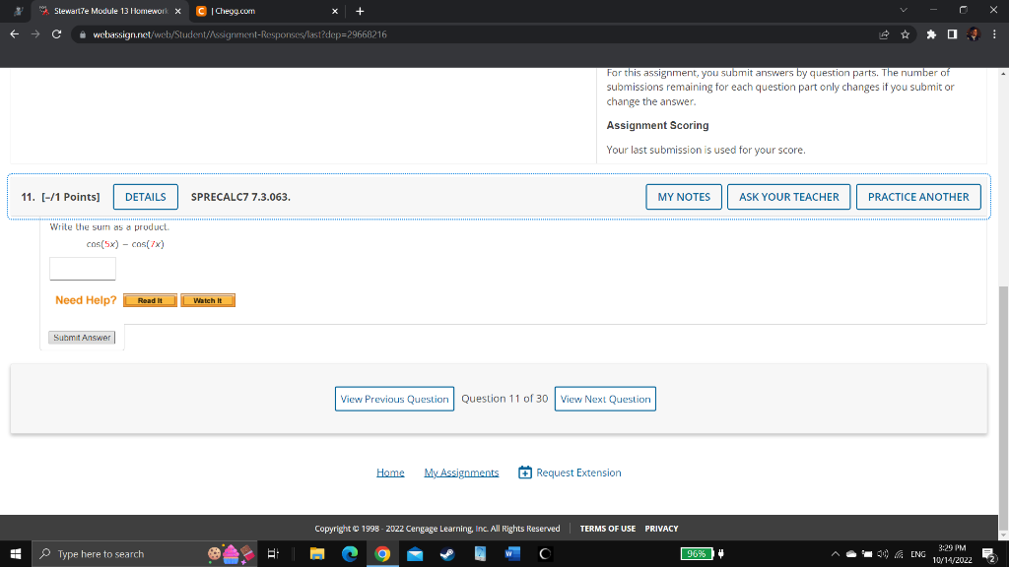The height and width of the screenshot is (567, 1009).
Task: Click the page vertical scrollbar thumb
Action: (x=1003, y=408)
